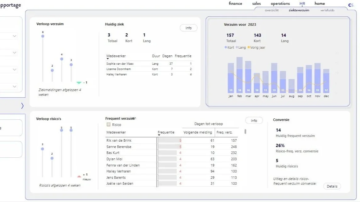360x202 pixels.
Task: Enable the Risico checkbox
Action: point(109,124)
